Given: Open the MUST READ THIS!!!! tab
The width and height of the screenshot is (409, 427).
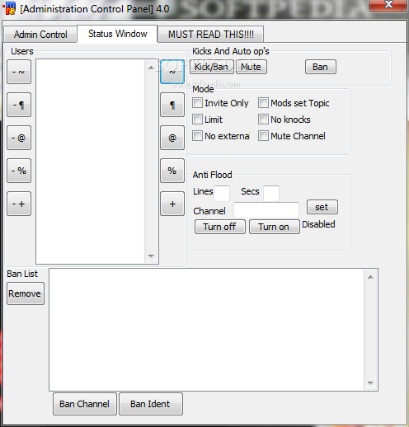Looking at the screenshot, I should 211,35.
